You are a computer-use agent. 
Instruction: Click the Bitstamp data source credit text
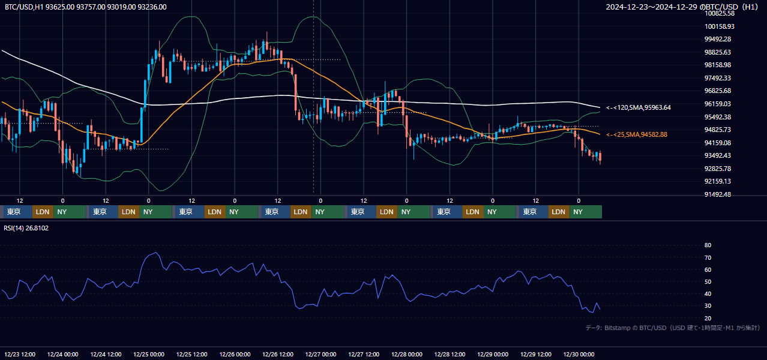tap(673, 328)
